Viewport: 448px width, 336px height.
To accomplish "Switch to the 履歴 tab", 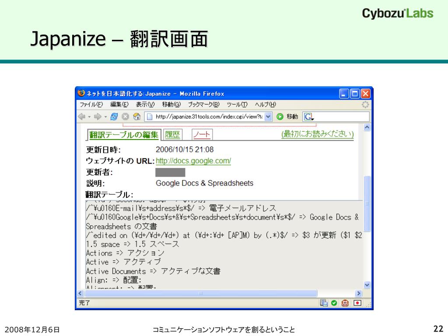I will (172, 135).
